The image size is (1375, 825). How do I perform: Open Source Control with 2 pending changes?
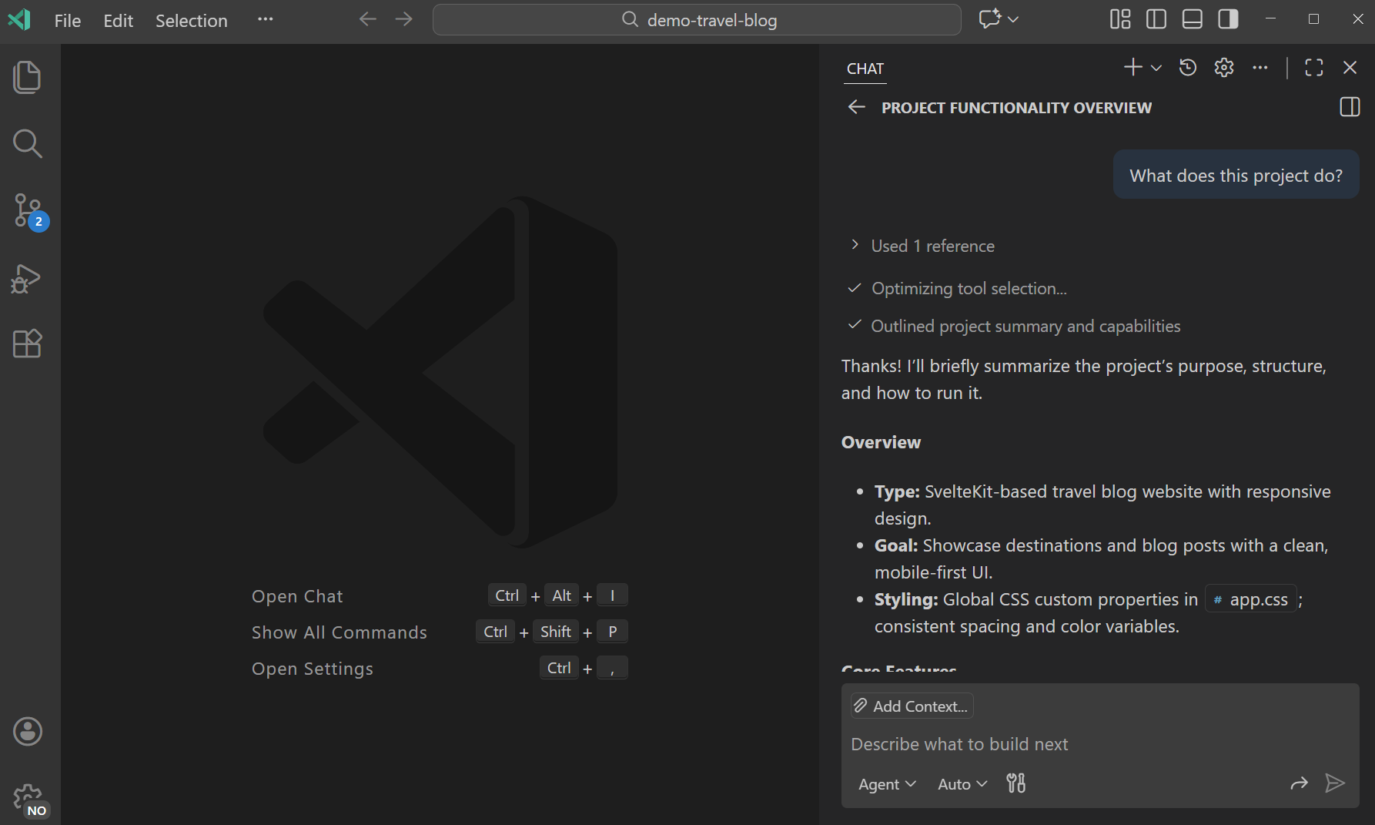click(x=28, y=210)
